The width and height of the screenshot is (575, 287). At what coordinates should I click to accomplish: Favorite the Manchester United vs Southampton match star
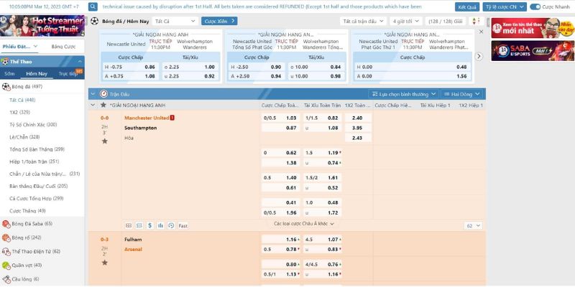[105, 141]
